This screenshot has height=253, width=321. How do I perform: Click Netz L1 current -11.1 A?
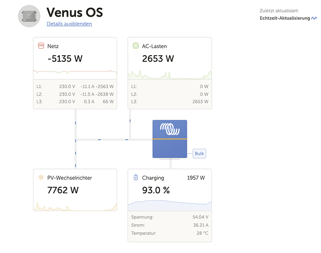click(87, 87)
